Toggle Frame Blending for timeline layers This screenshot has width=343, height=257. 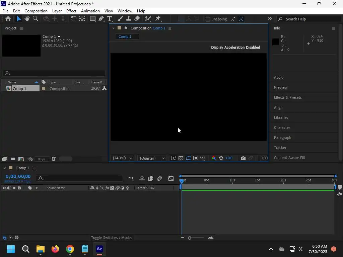[x=151, y=178]
